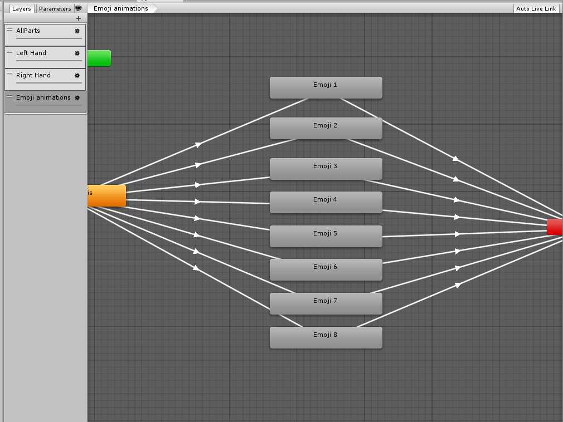Image resolution: width=563 pixels, height=422 pixels.
Task: Switch to the Parameters tab
Action: coord(55,8)
